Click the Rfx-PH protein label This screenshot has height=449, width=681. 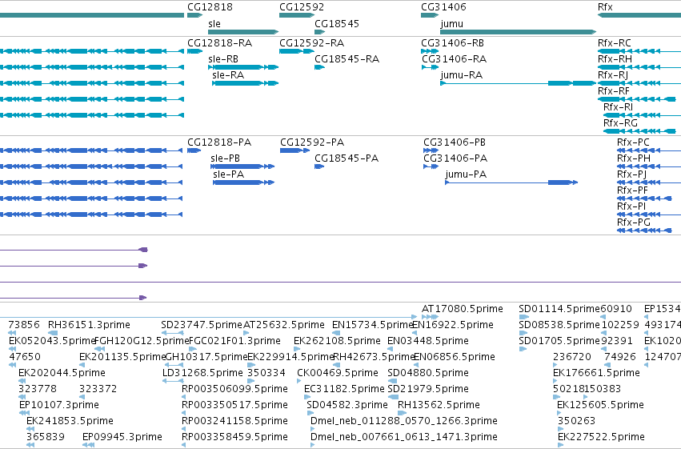(x=633, y=158)
